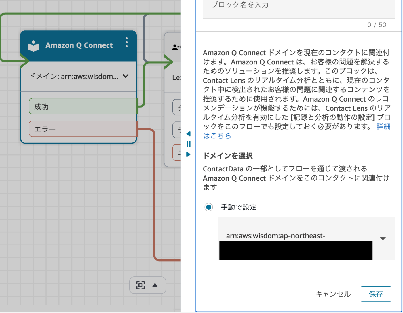403x313 pixels.
Task: Click the ドメインを選択 heading
Action: tap(228, 156)
